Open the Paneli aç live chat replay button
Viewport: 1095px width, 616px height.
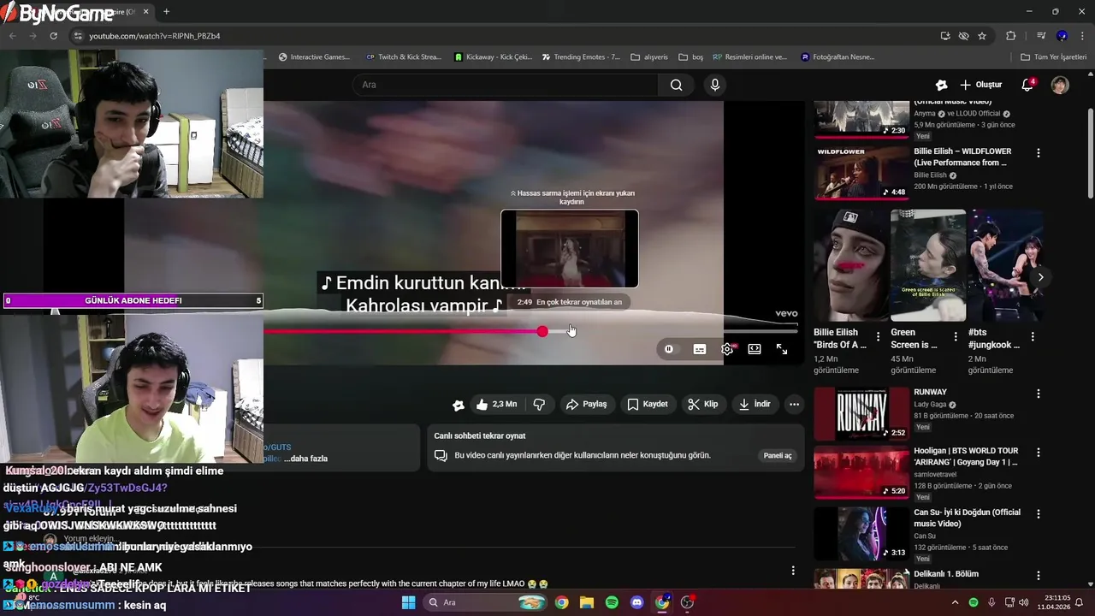pos(778,455)
